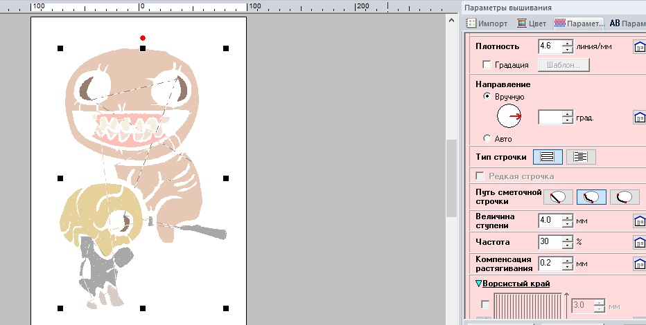
Task: Choose the first underlay stitch path option
Action: point(558,197)
